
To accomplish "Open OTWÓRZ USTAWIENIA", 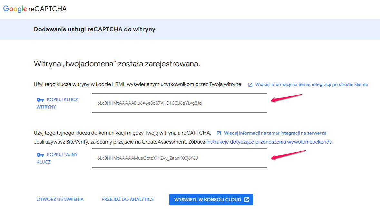I will [60, 199].
